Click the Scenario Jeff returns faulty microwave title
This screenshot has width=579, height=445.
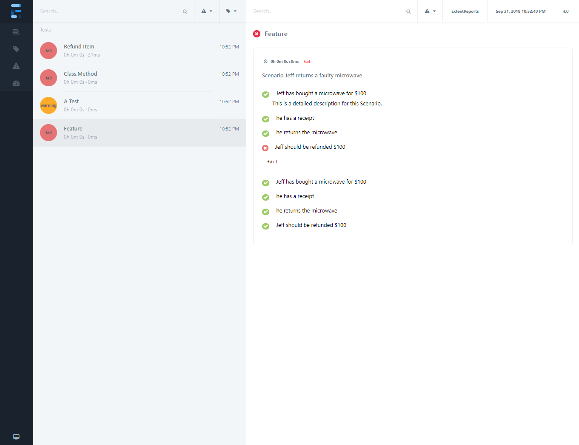(x=312, y=76)
